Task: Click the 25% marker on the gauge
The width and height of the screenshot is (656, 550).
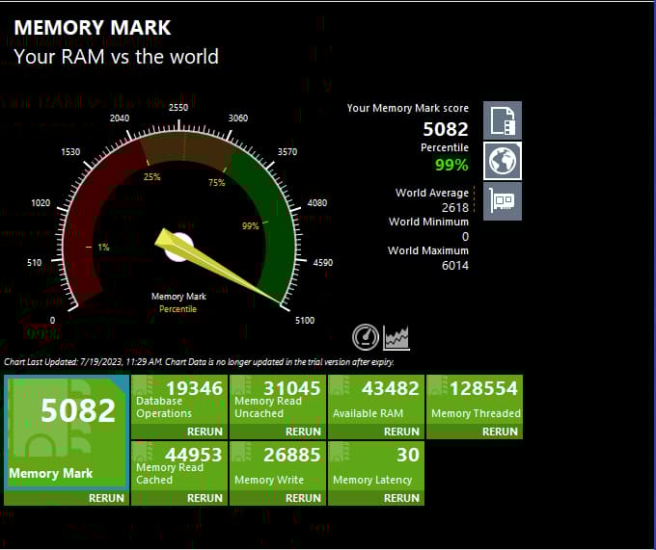Action: [x=151, y=177]
